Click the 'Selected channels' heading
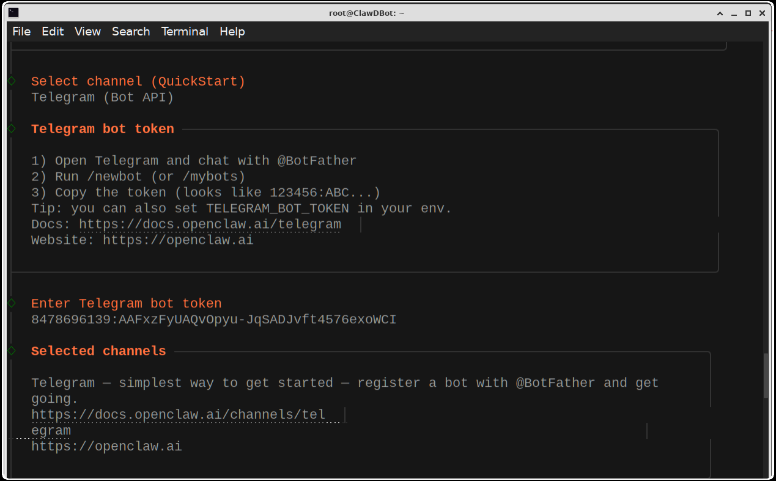This screenshot has height=481, width=776. (x=98, y=351)
